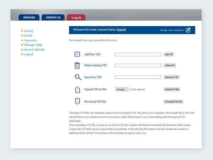Open the CONTACT US tab
The width and height of the screenshot is (213, 160).
point(53,17)
